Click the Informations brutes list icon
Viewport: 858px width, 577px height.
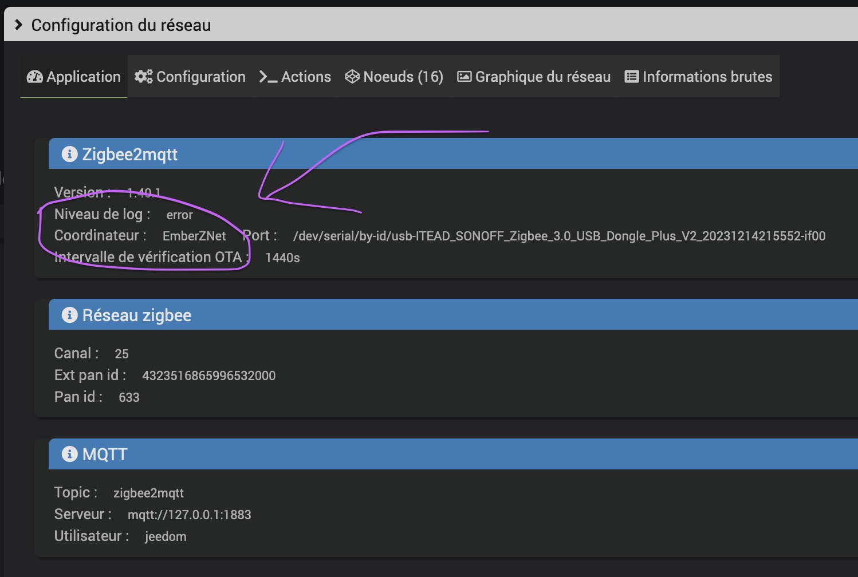tap(632, 77)
